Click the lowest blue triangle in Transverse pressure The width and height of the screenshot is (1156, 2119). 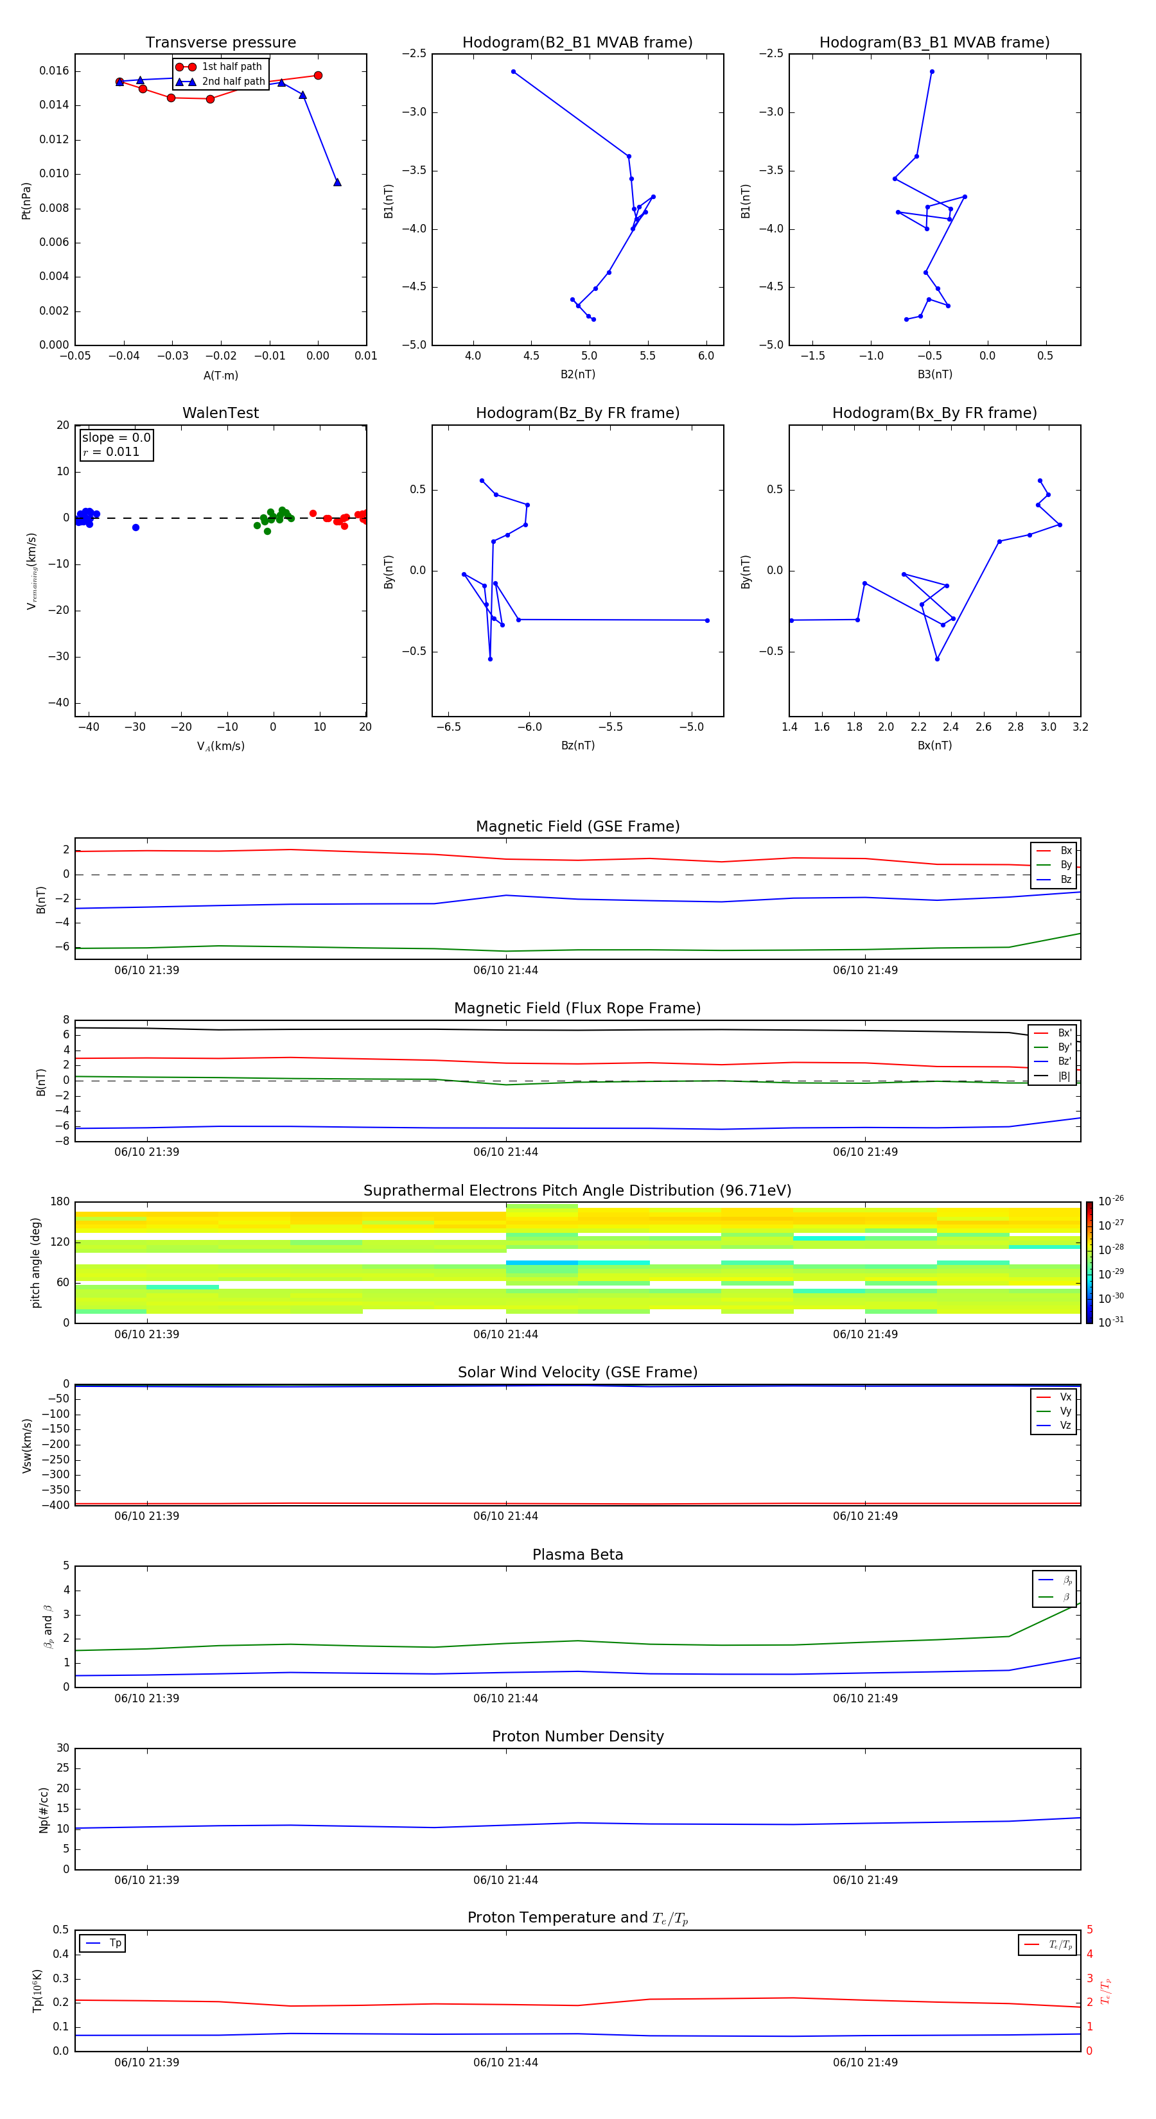tap(337, 182)
